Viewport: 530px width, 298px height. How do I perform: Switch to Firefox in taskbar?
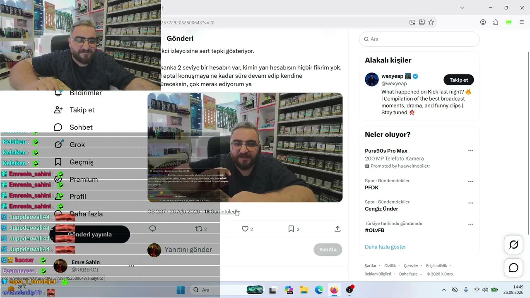pos(334,290)
